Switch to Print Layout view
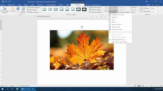The height and width of the screenshot is (91, 163). point(139,86)
